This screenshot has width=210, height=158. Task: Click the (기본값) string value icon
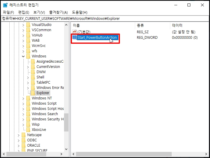coord(75,31)
